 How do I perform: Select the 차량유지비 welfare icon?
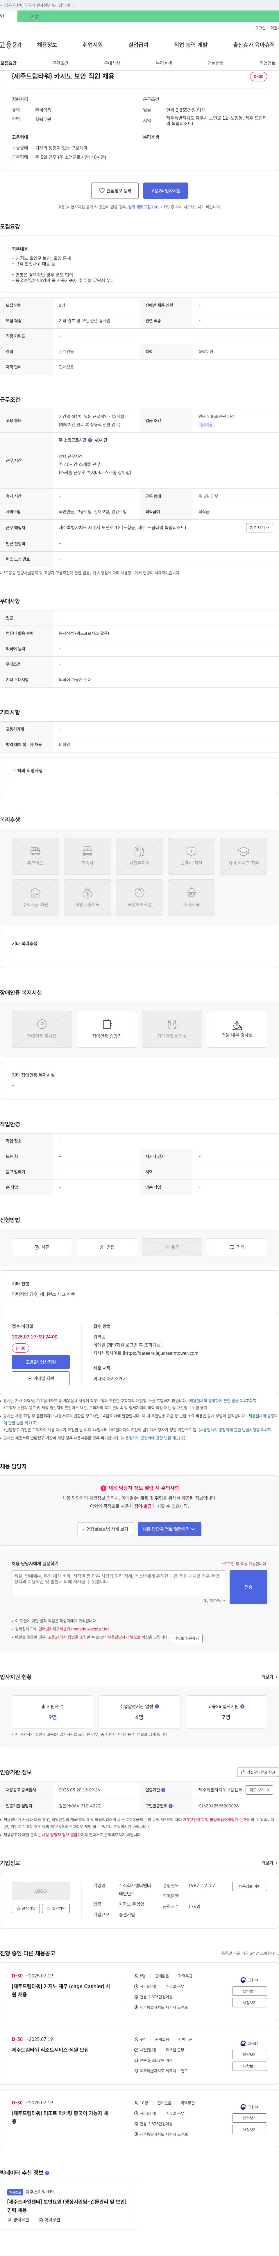[x=139, y=856]
